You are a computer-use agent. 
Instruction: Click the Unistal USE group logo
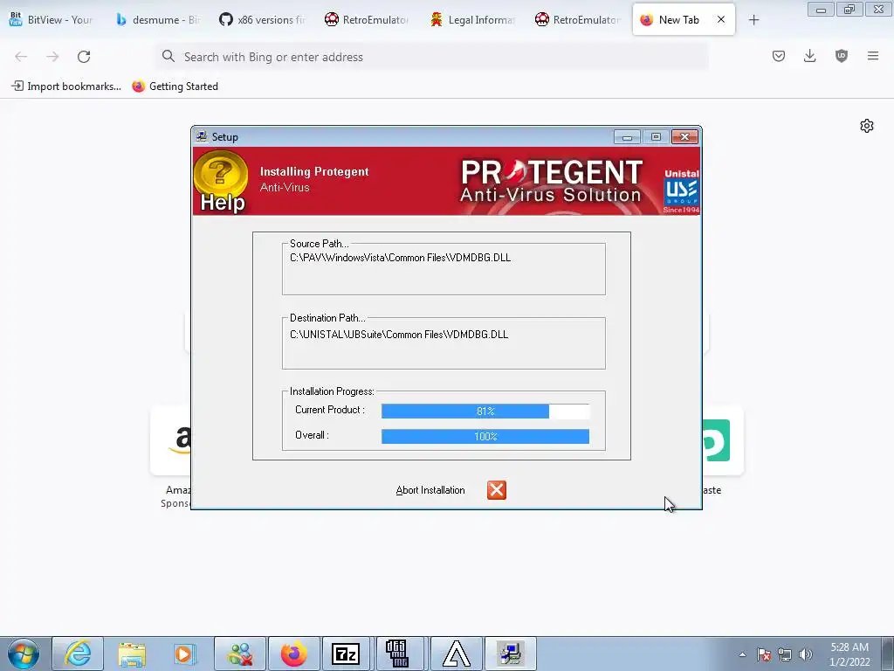pos(681,190)
